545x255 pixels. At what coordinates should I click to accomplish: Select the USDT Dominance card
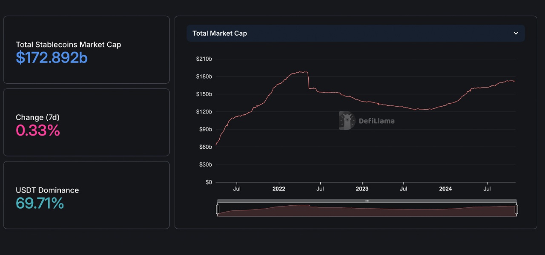86,195
